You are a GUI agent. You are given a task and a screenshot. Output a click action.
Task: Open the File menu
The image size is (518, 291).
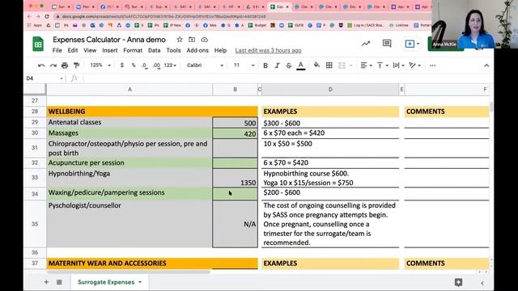(x=57, y=50)
